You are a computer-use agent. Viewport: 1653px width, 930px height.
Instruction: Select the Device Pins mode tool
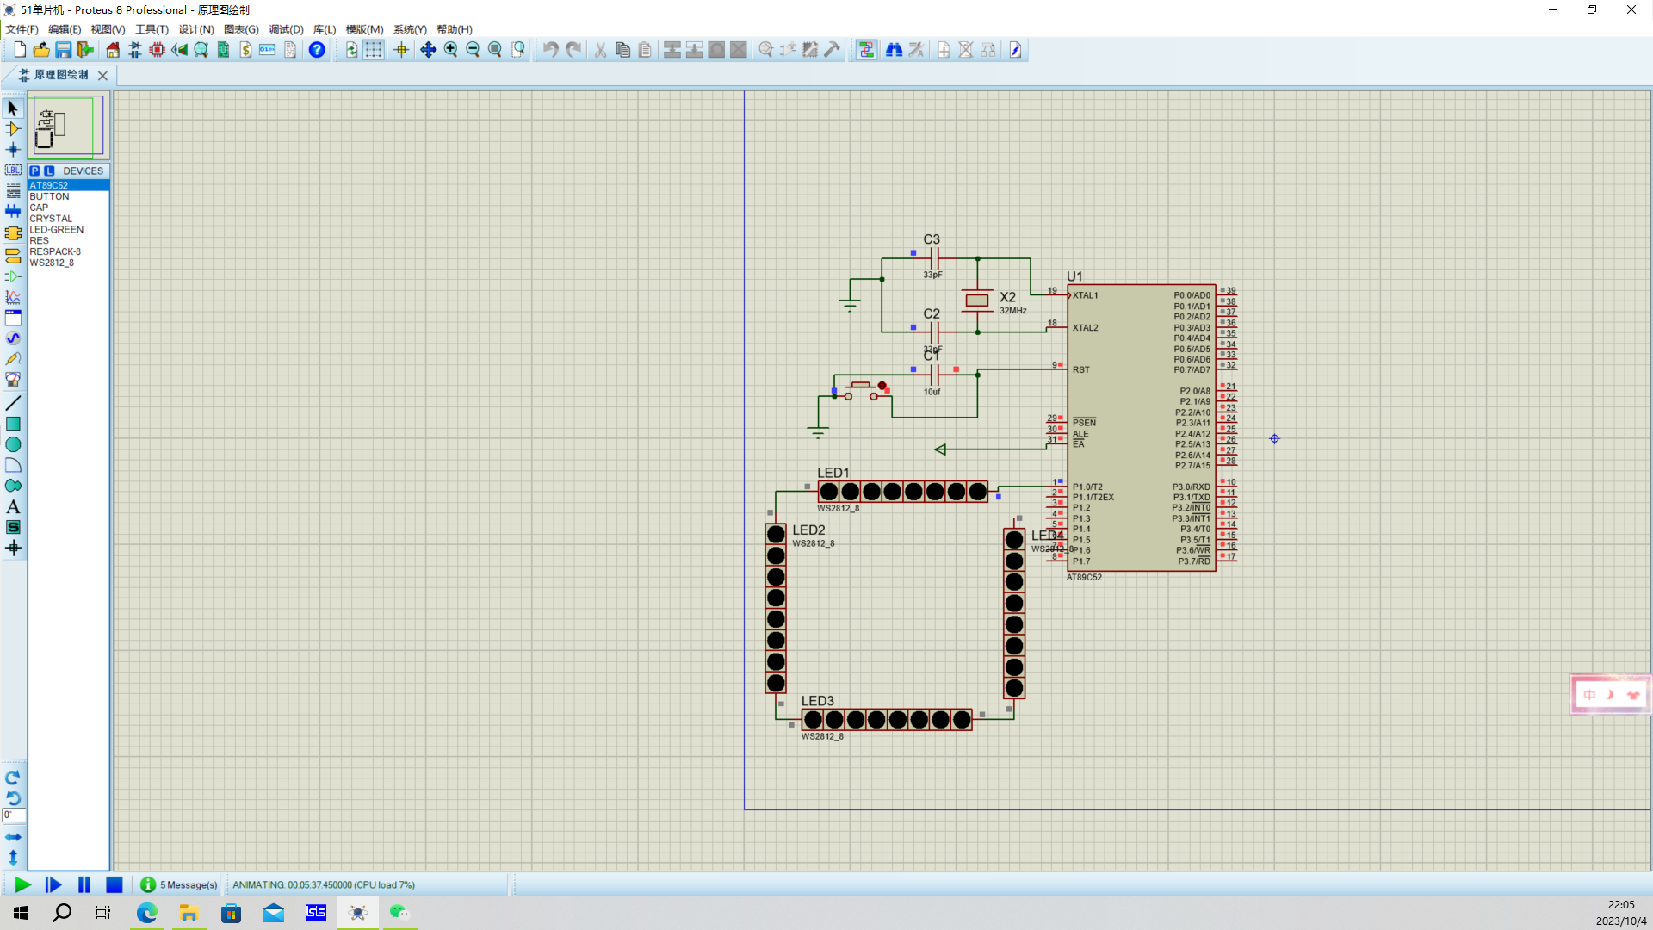(13, 276)
